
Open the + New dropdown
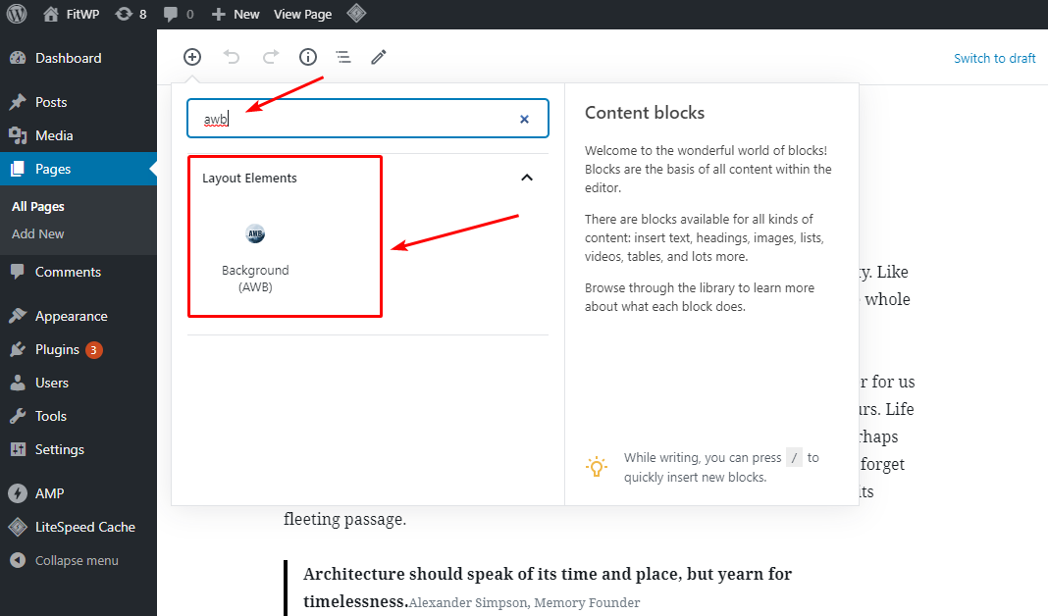point(235,14)
